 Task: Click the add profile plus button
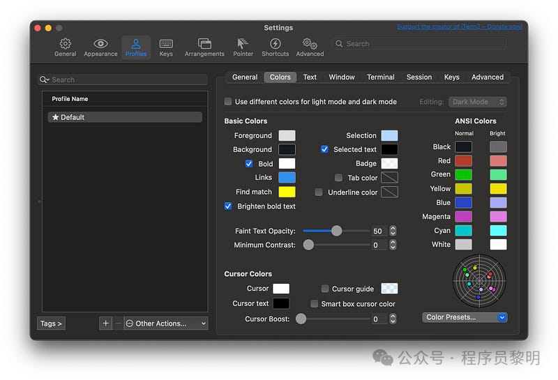[x=106, y=324]
